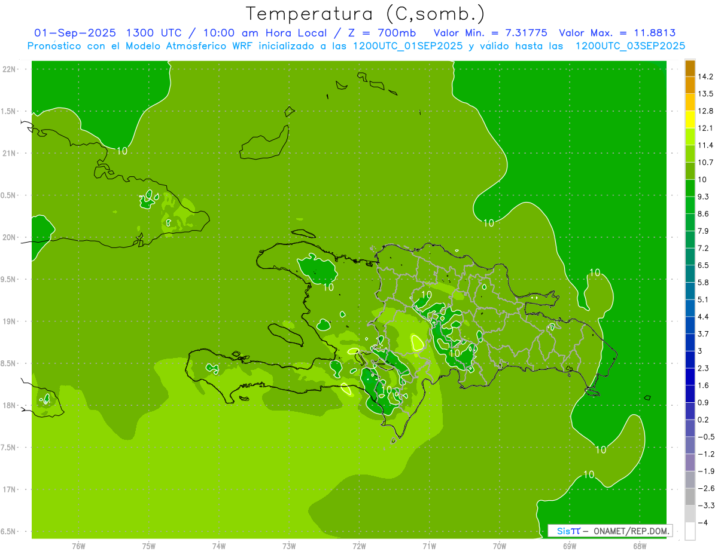The height and width of the screenshot is (554, 718).
Task: Click the "72W" longitude axis label
Action: pos(359,546)
